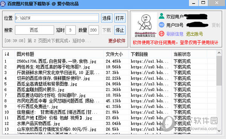The width and height of the screenshot is (226, 139).
Task: Click the 退出账号 logout link
Action: (x=194, y=34)
